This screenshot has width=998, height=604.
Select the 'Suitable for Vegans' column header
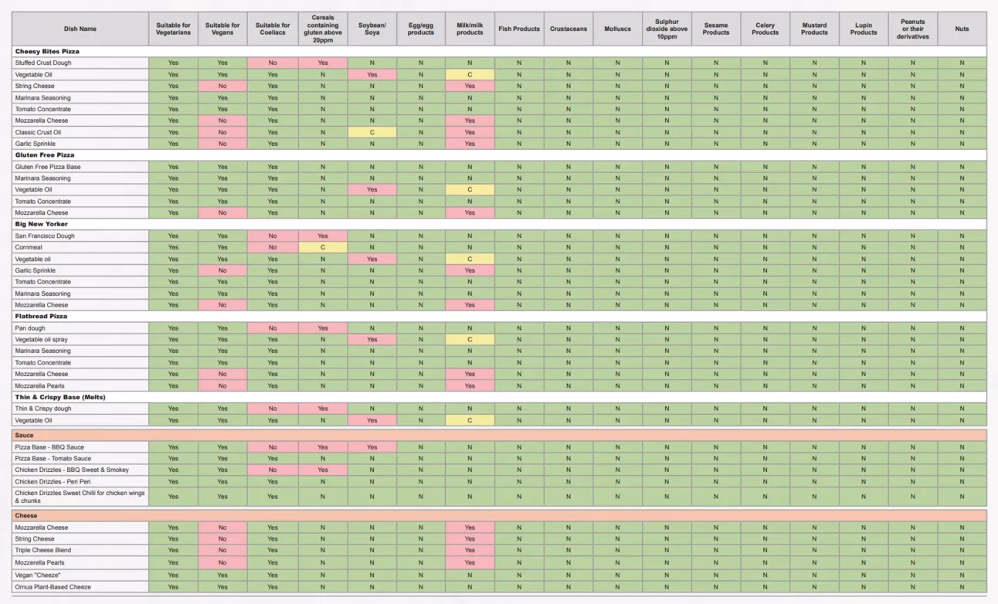222,29
